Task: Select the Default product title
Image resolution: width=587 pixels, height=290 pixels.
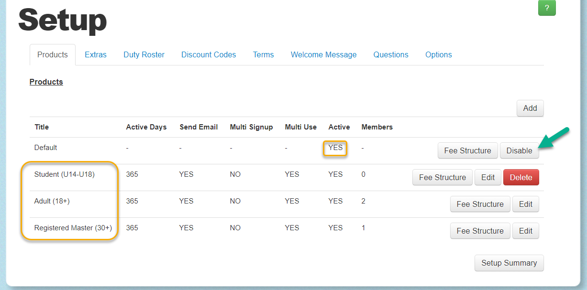Action: pos(46,148)
